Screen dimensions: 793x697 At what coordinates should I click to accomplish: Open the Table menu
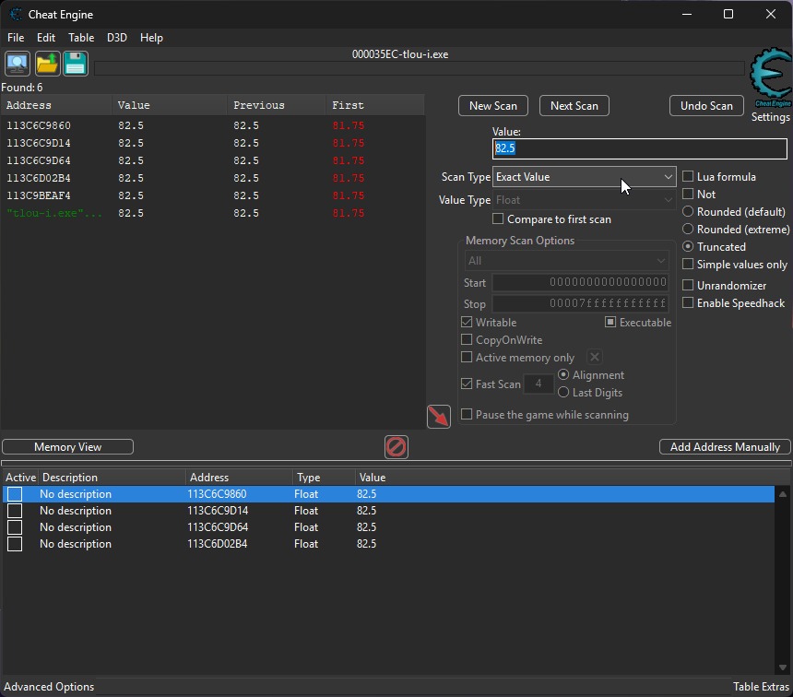click(81, 38)
